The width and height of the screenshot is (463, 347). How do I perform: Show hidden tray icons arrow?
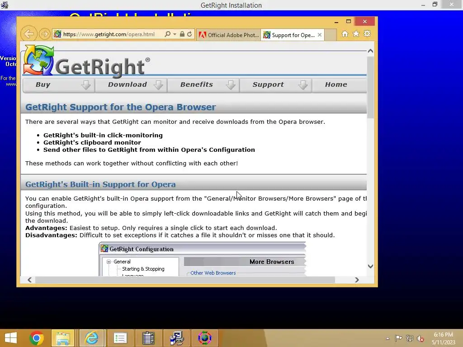tap(387, 338)
